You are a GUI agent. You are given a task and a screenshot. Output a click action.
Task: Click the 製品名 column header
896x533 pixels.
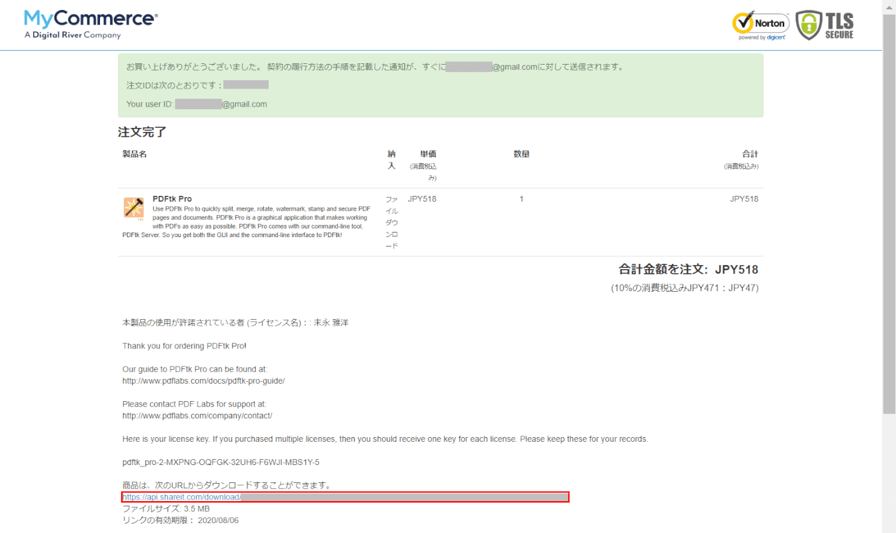(x=134, y=154)
